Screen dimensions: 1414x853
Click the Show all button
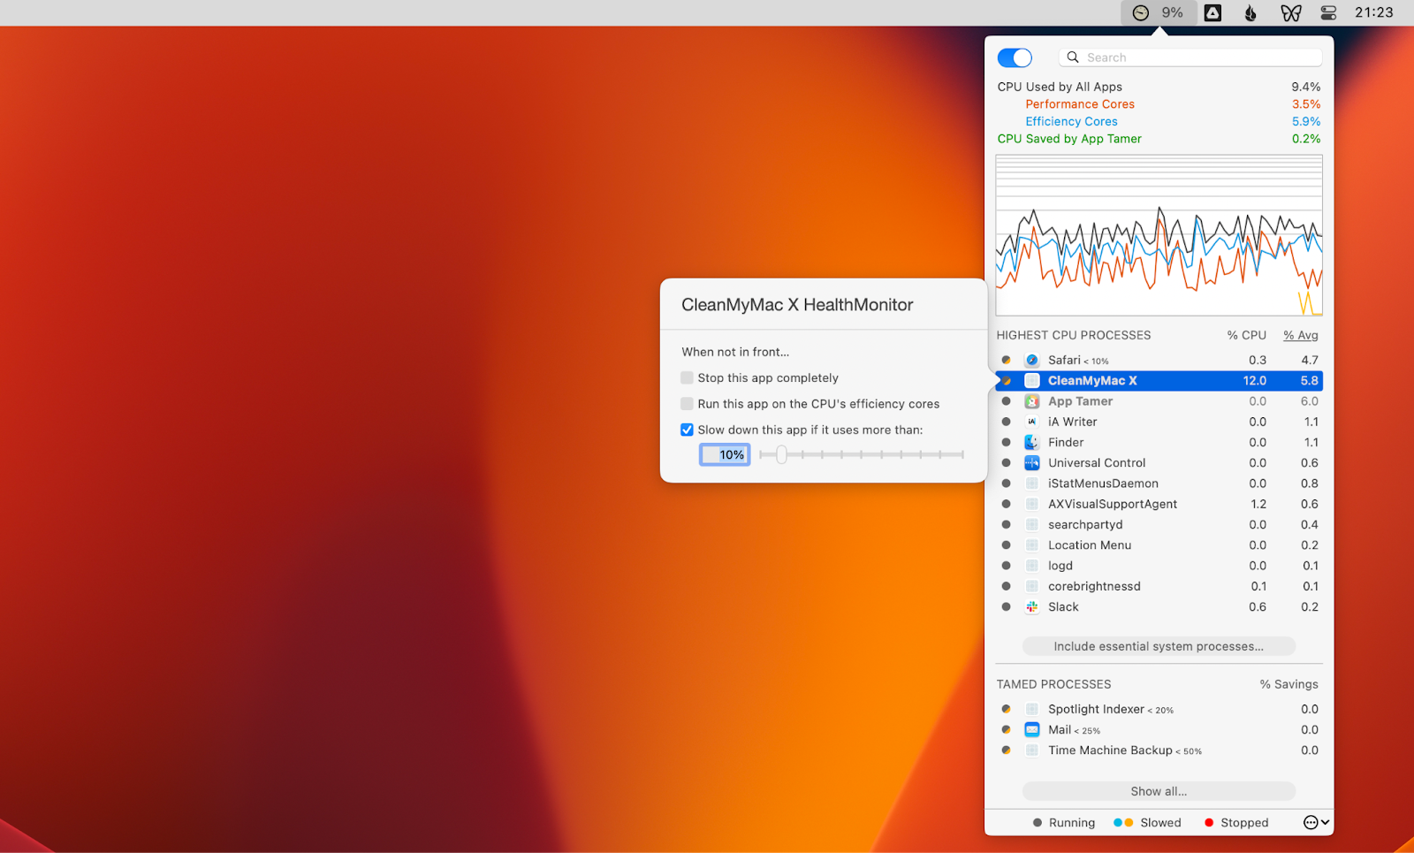click(x=1158, y=790)
